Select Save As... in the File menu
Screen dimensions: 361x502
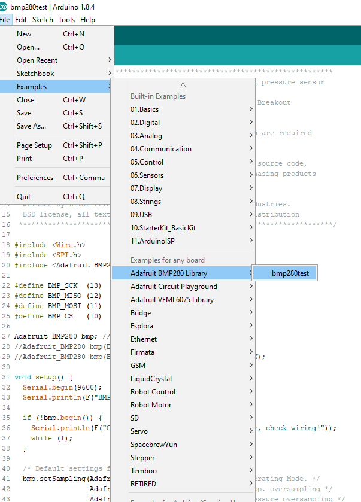coord(56,126)
